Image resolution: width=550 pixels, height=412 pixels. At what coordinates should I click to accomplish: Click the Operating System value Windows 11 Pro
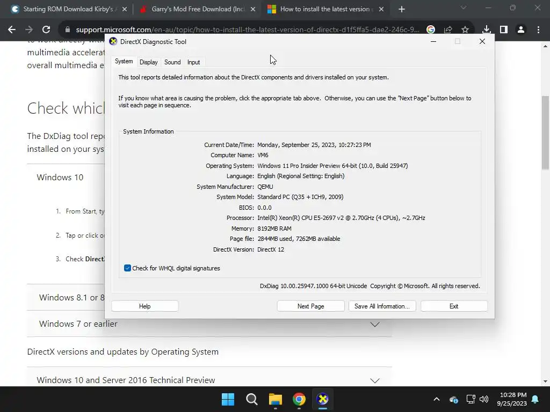(x=332, y=166)
